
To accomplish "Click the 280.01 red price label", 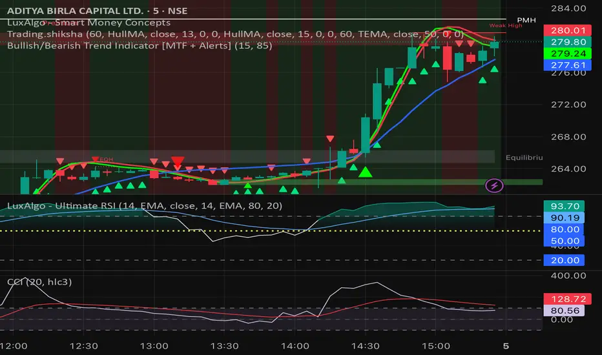I will [568, 30].
